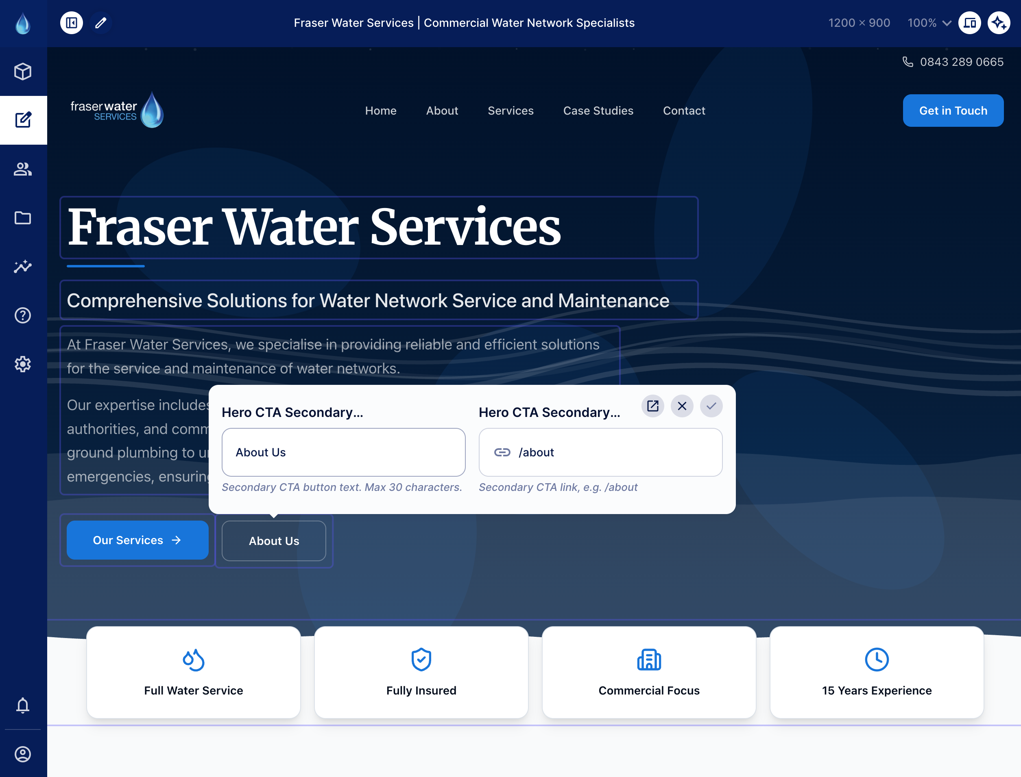Toggle the sidebar layout icon top left
This screenshot has height=777, width=1021.
71,22
